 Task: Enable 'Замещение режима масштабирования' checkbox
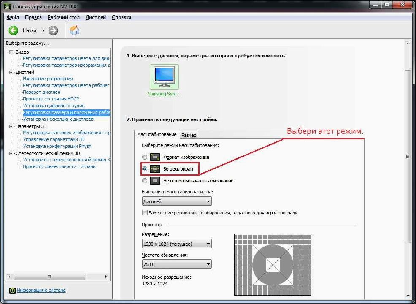[145, 213]
